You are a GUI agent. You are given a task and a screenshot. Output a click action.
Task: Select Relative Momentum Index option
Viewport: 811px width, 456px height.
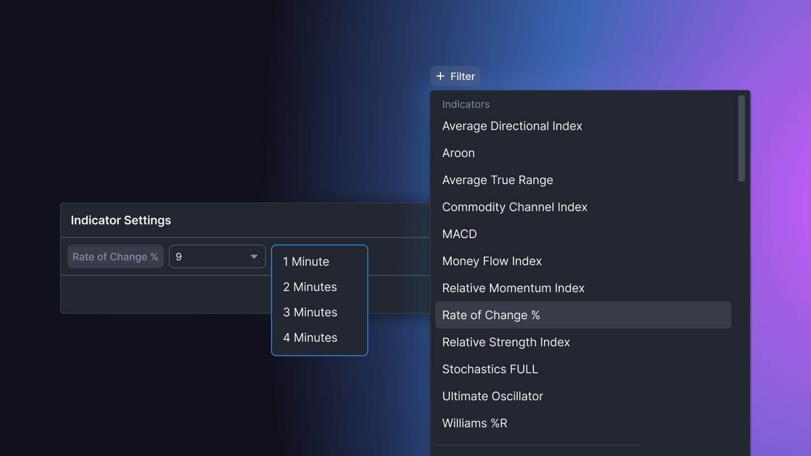(x=513, y=288)
